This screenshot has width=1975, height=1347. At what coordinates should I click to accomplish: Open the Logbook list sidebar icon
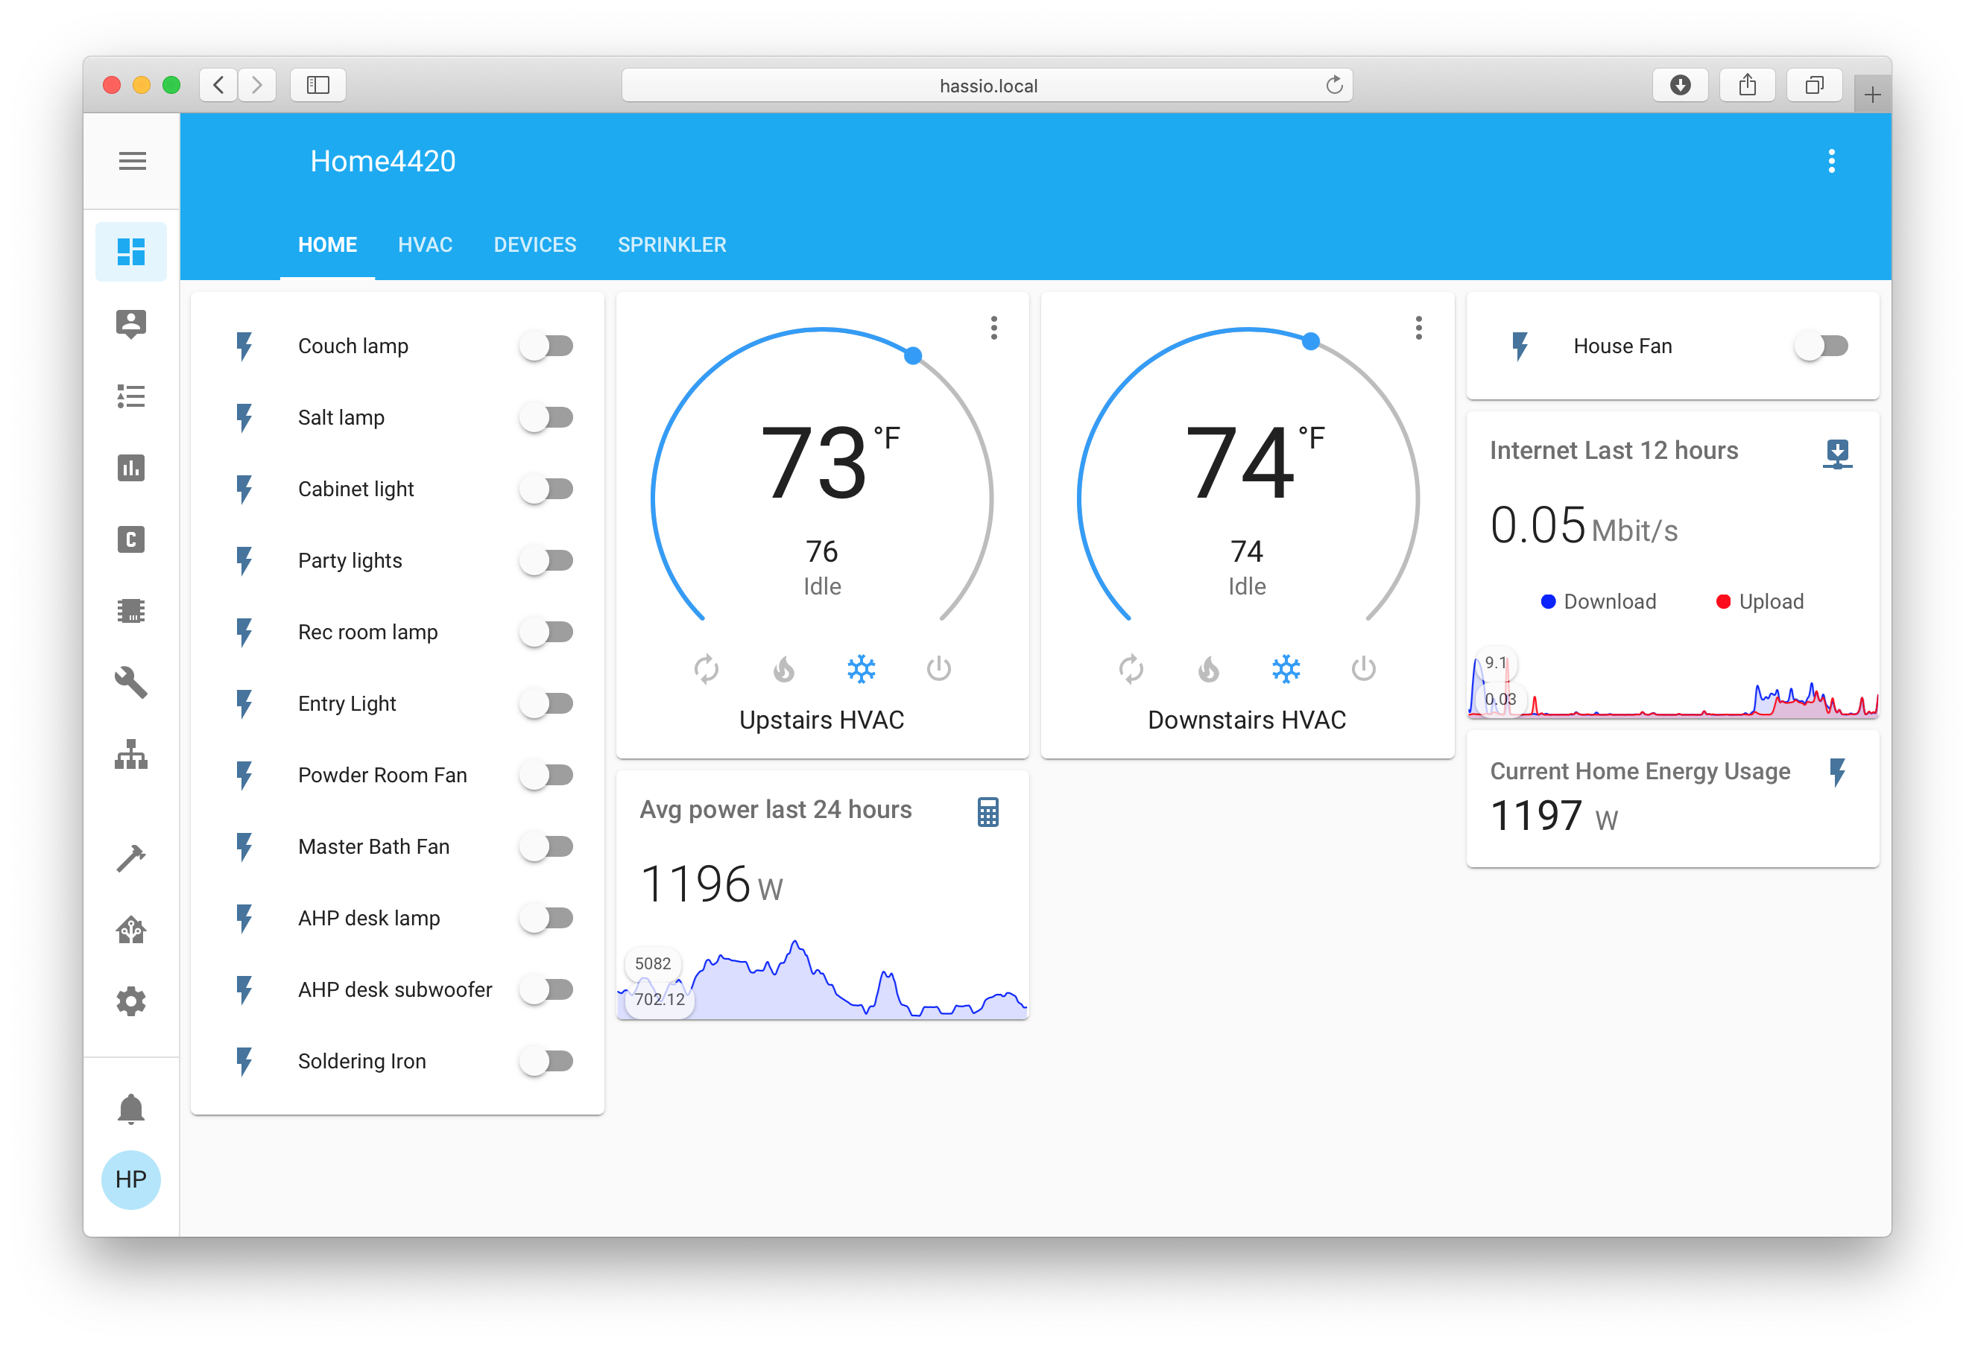coord(131,396)
